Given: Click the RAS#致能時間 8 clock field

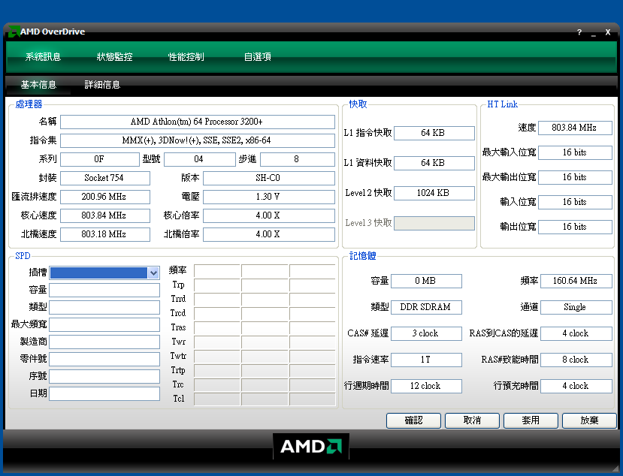Looking at the screenshot, I should pyautogui.click(x=576, y=360).
